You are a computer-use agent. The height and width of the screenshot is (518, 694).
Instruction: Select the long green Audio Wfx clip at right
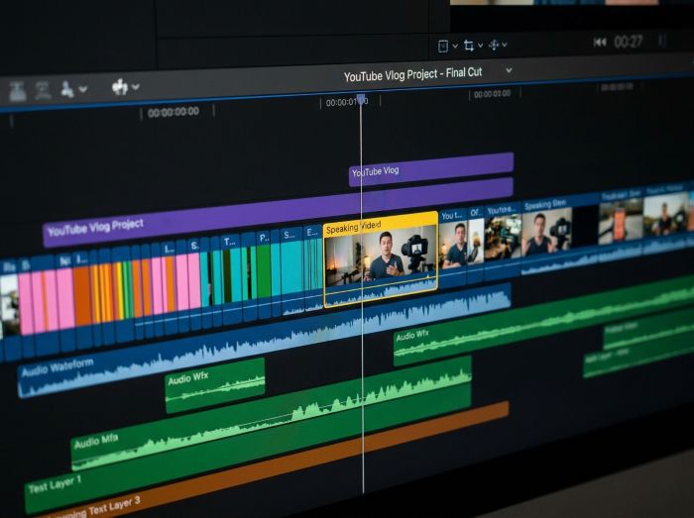pos(544,319)
